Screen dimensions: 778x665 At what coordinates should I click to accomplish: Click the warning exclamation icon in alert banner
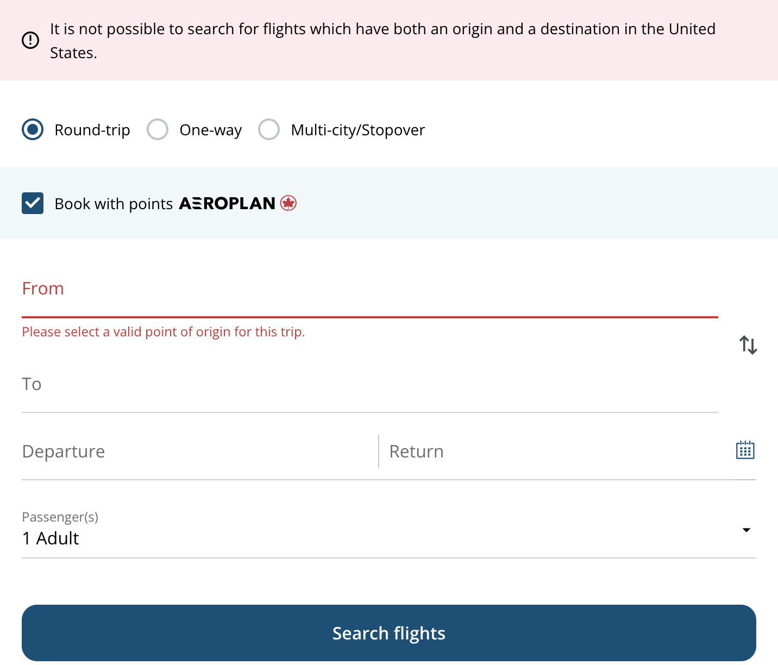pos(30,40)
